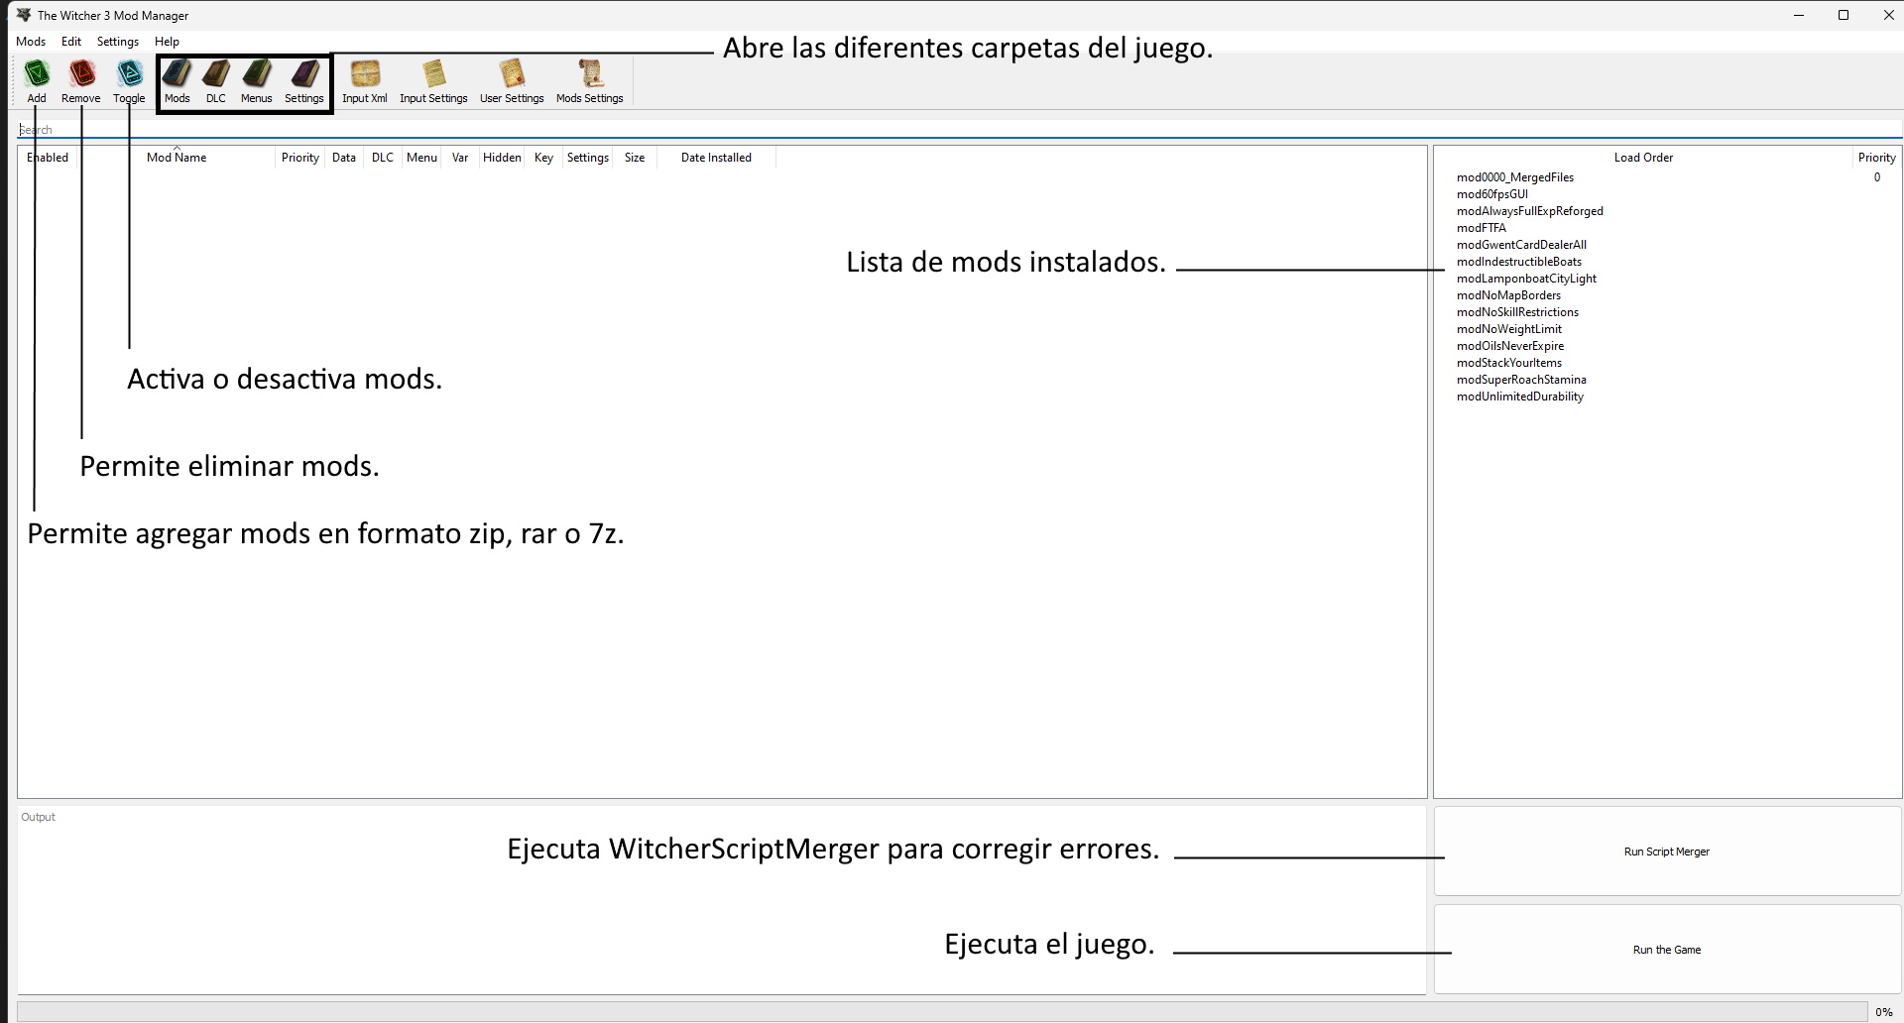
Task: Sort by the Enabled column header
Action: pos(48,158)
